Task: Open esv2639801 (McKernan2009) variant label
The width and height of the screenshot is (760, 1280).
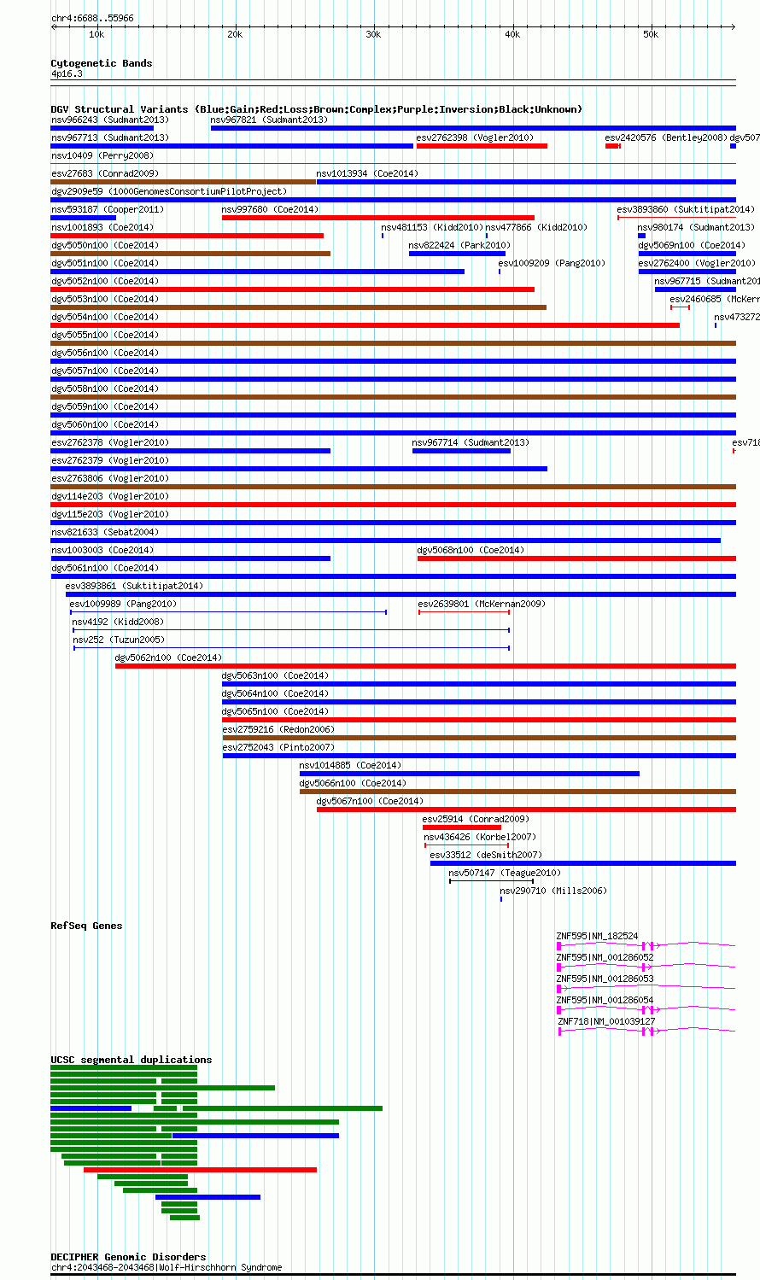Action: (x=482, y=604)
